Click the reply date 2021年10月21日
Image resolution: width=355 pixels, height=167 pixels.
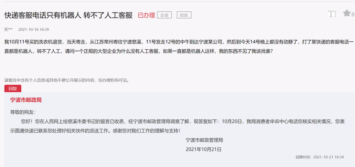pyautogui.click(x=203, y=149)
